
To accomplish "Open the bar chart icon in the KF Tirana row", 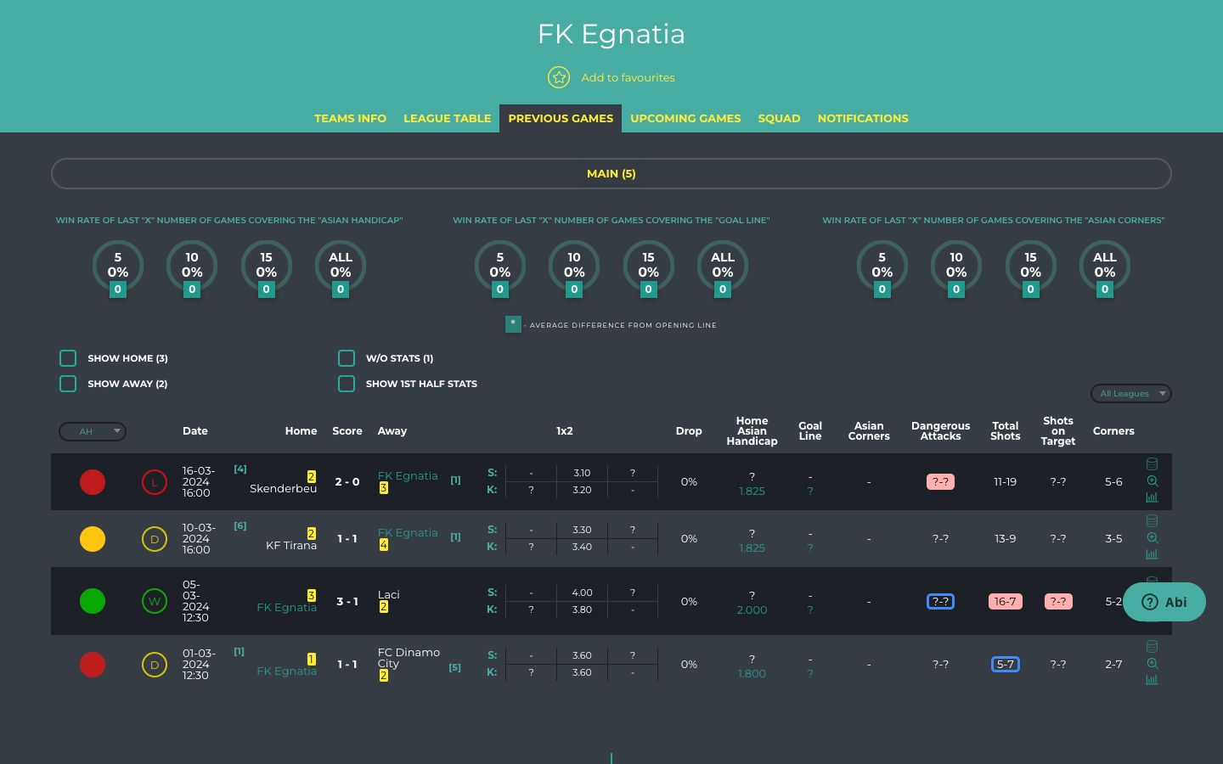I will 1153,554.
